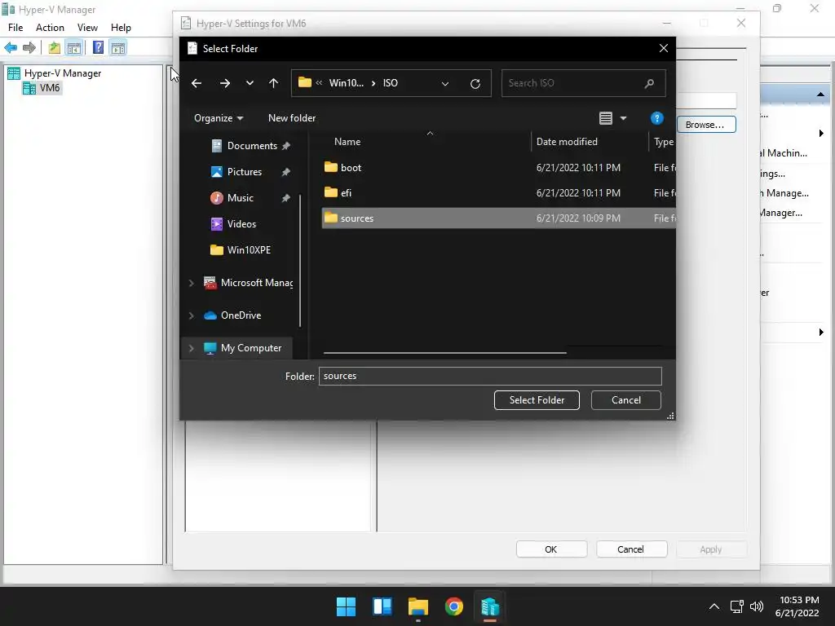Change the view layout icon
835x626 pixels.
pos(606,118)
